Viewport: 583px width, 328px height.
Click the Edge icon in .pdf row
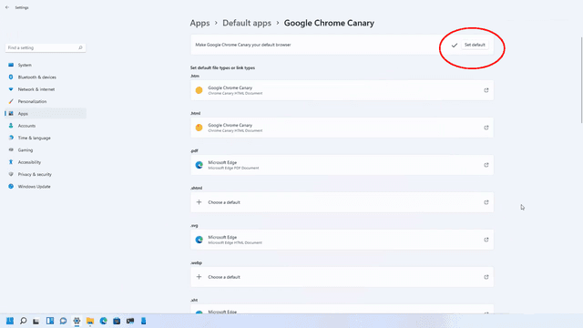click(199, 165)
